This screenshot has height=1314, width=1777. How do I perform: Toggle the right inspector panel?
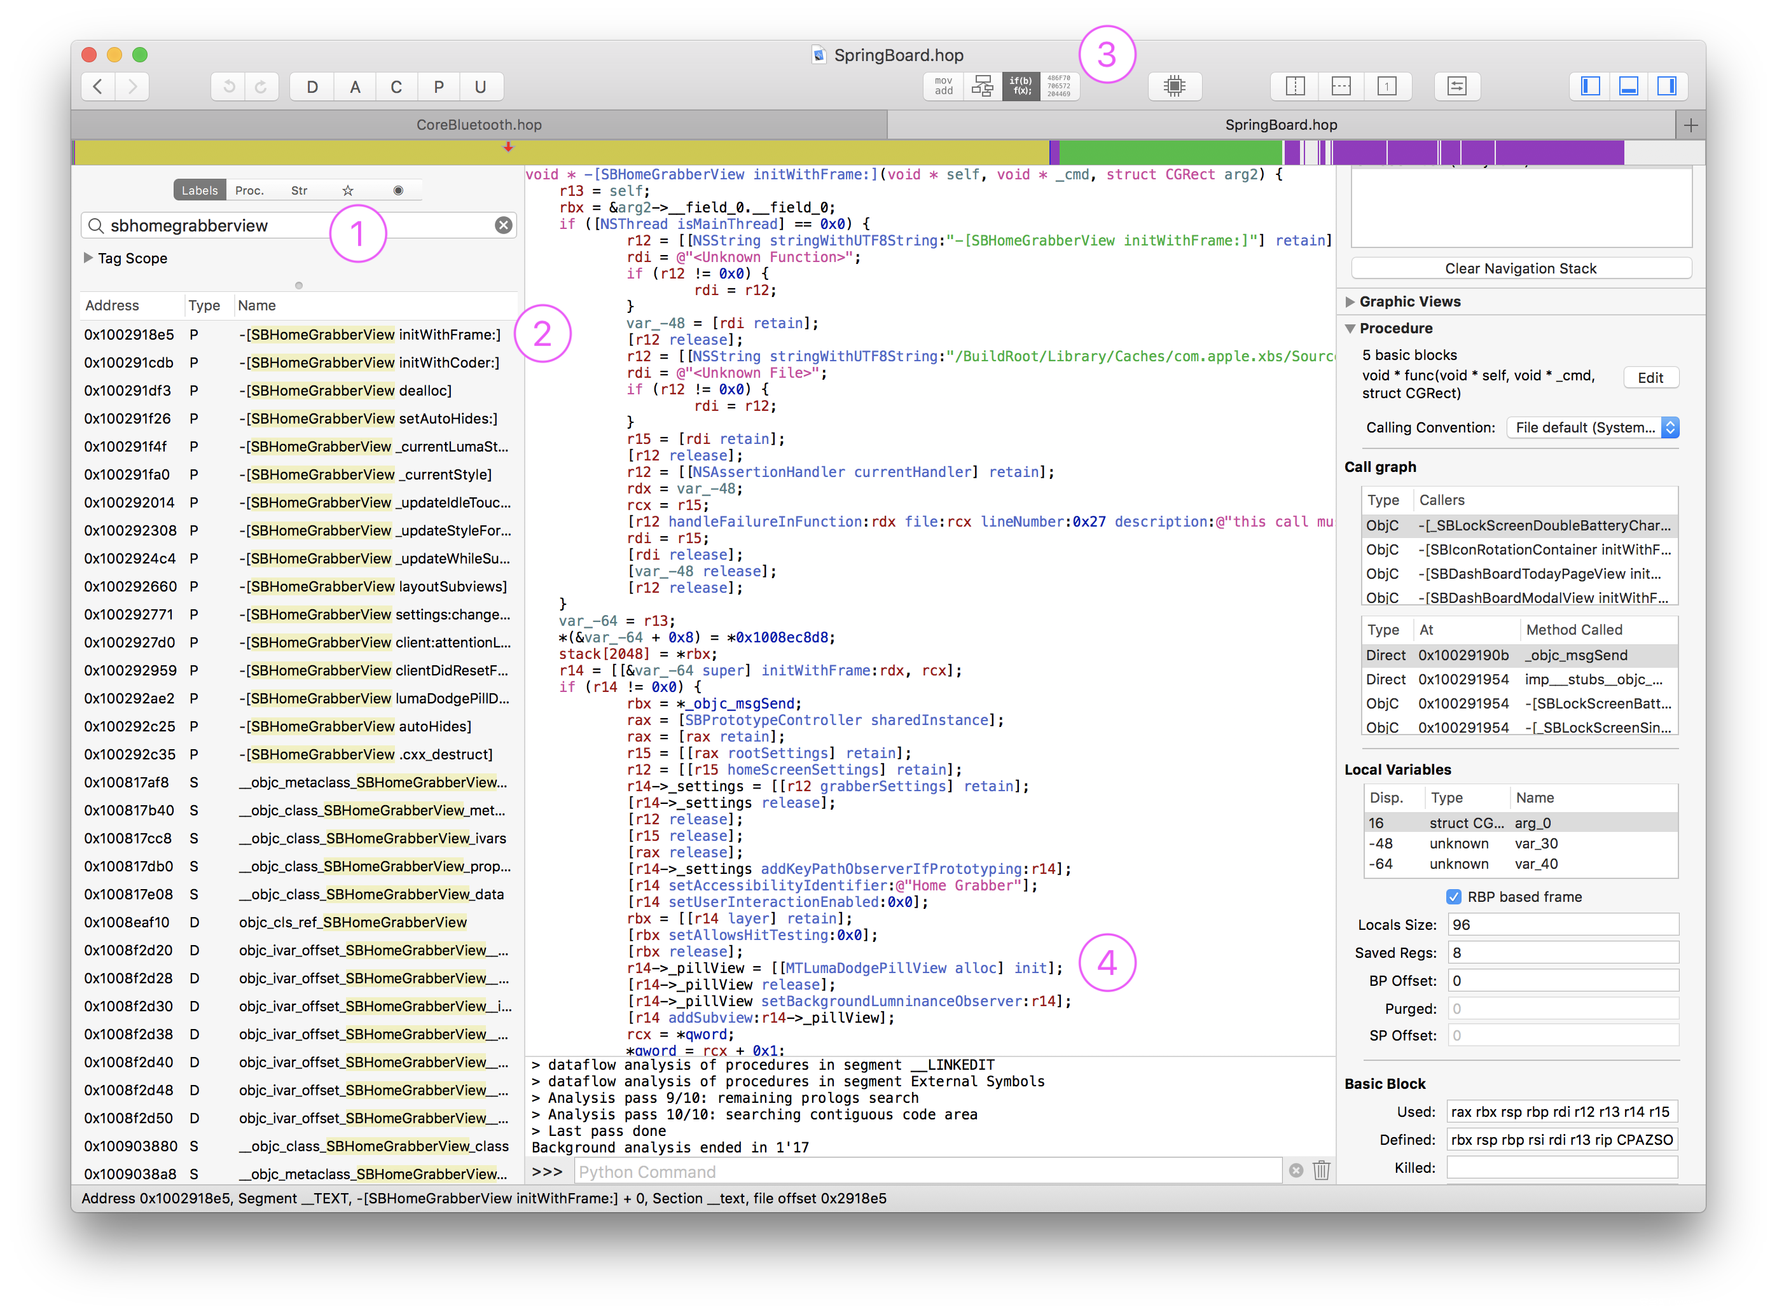[1666, 86]
